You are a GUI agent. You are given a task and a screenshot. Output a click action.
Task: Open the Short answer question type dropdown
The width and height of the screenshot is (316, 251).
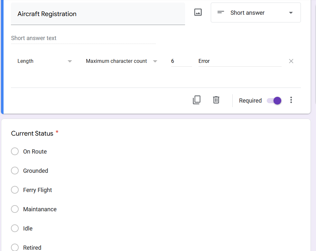click(x=256, y=13)
